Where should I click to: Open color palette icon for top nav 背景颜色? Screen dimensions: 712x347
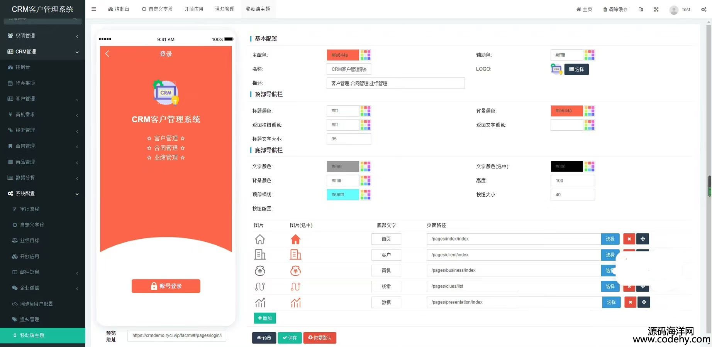(x=589, y=111)
